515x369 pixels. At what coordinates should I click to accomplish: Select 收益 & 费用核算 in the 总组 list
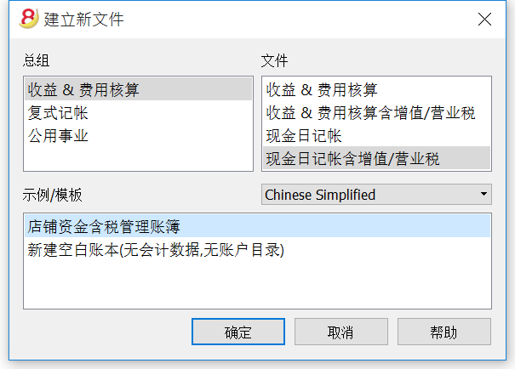coord(138,89)
